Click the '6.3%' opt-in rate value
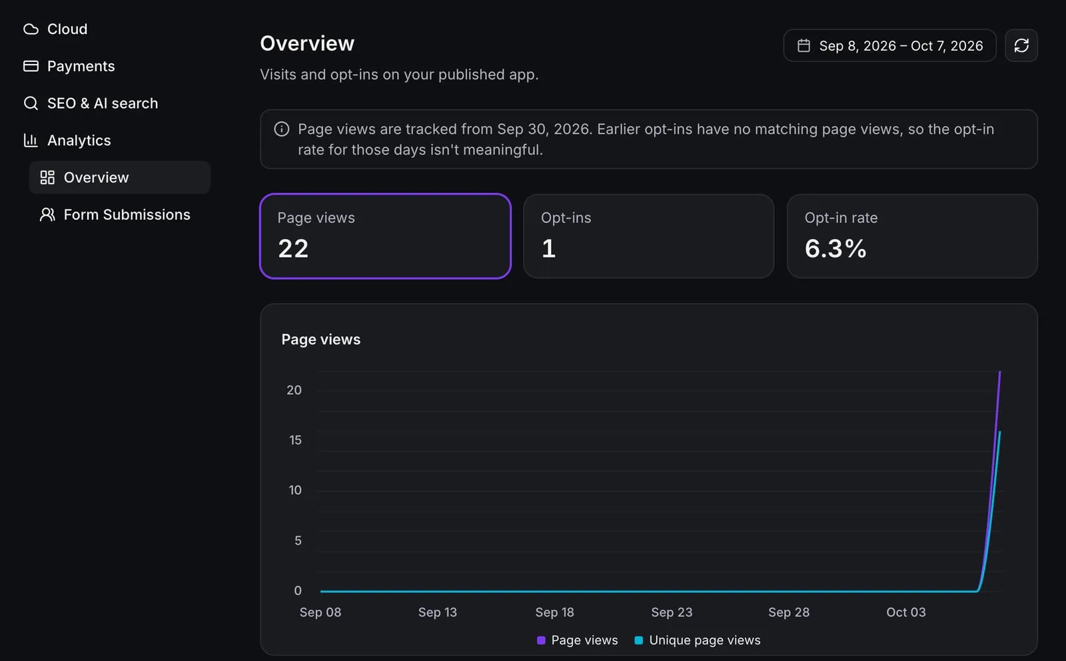 coord(835,248)
